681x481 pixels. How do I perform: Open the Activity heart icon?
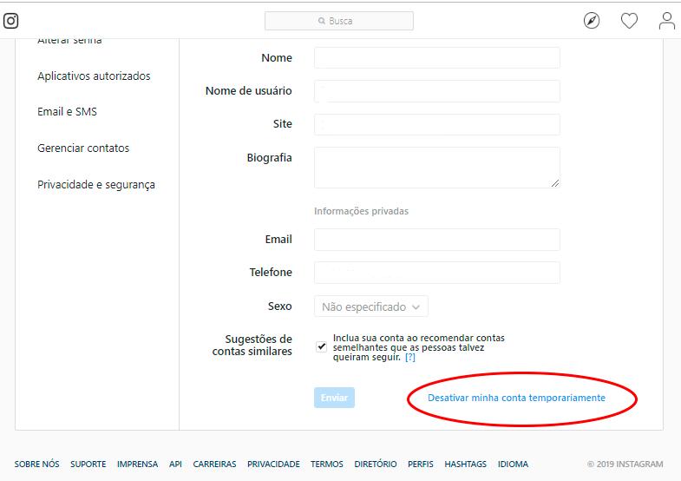coord(629,21)
